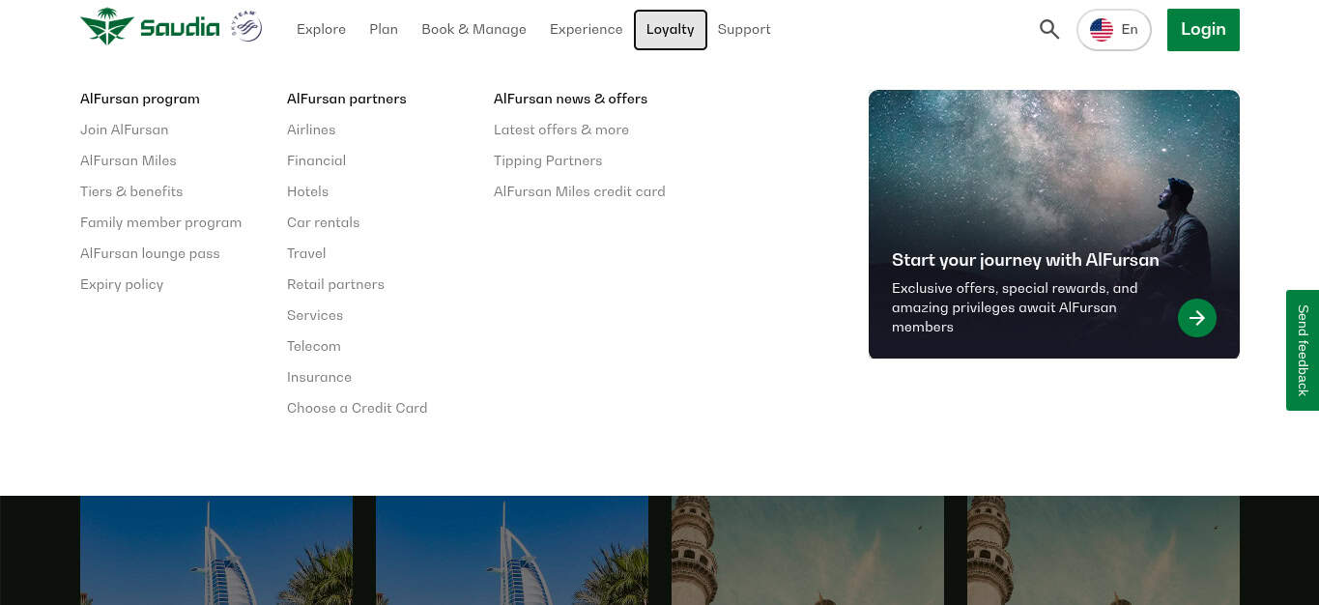Open search with the magnifier icon
The width and height of the screenshot is (1319, 605).
[1049, 29]
